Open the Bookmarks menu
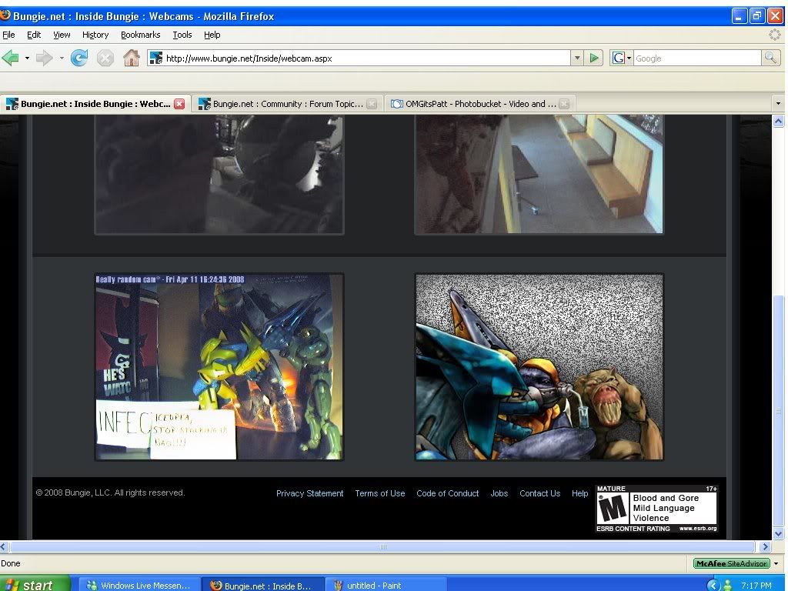Image resolution: width=788 pixels, height=591 pixels. (140, 35)
